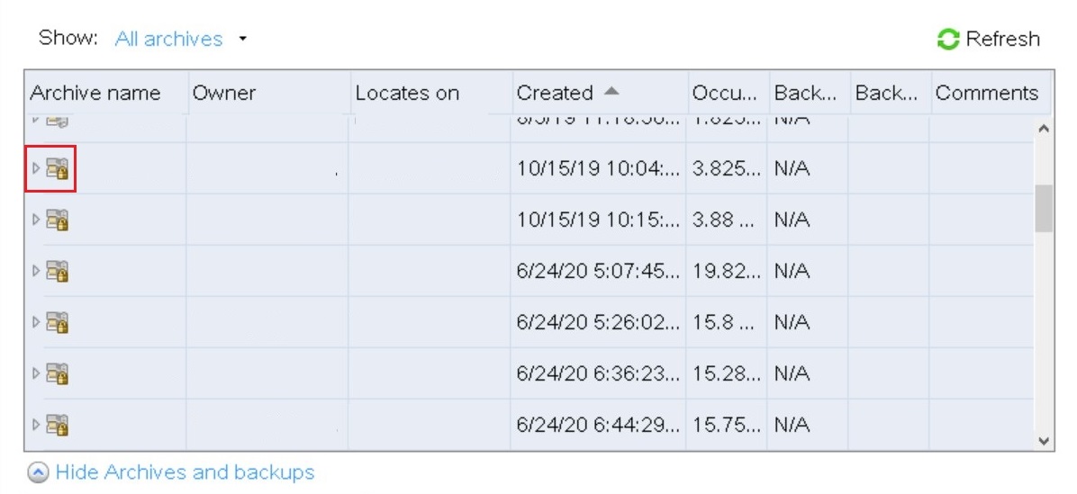The width and height of the screenshot is (1077, 494).
Task: Click the green Refresh icon
Action: pyautogui.click(x=948, y=40)
